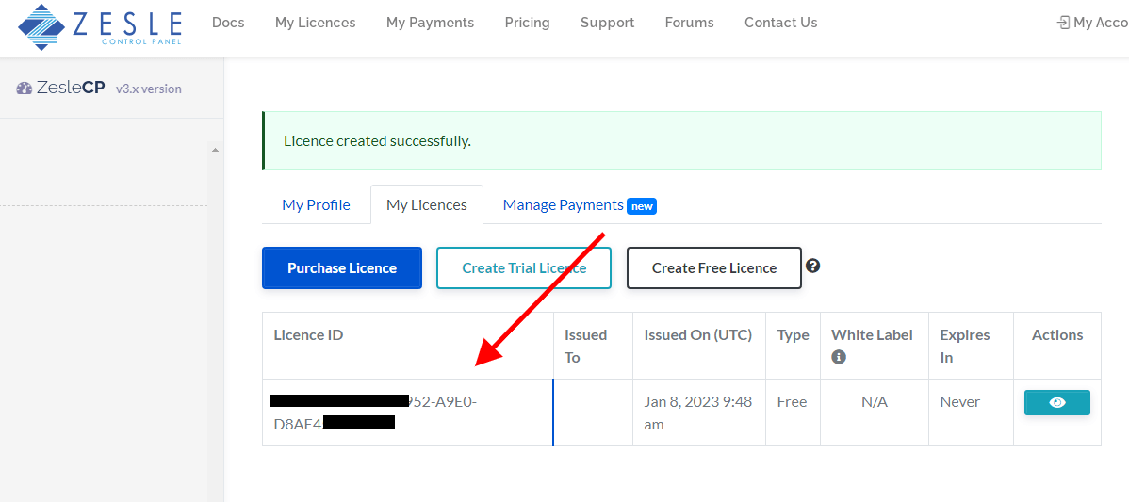Click the sidebar scroll up arrow
Screen dimensions: 1129x502
point(215,150)
